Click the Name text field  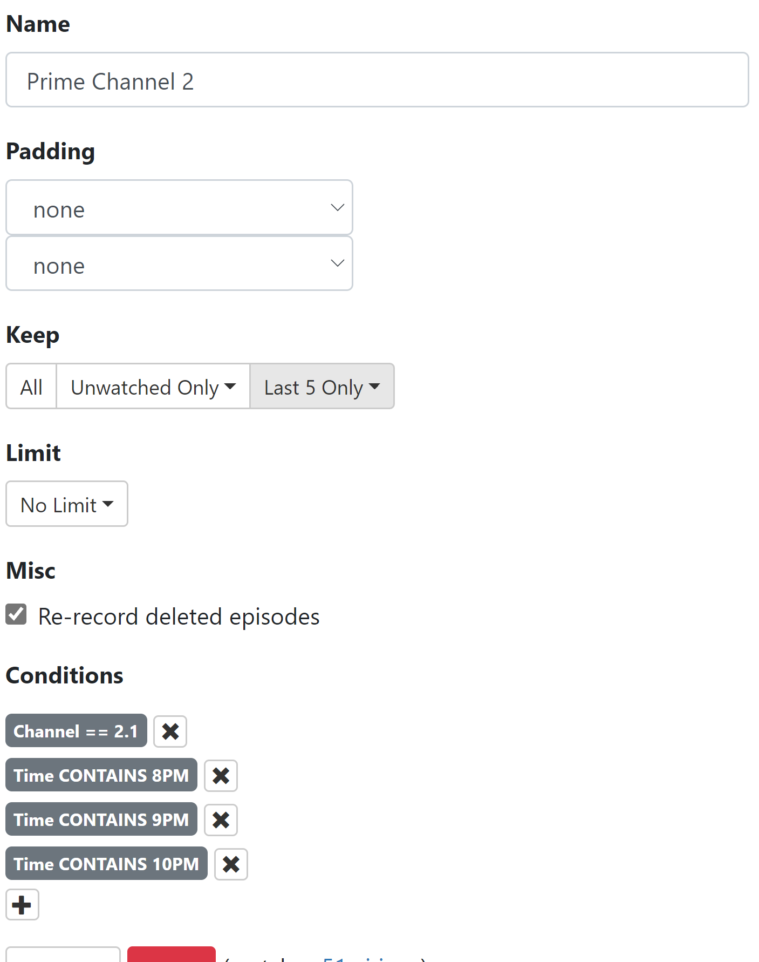click(x=377, y=80)
